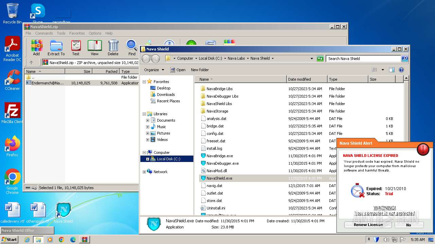Image resolution: width=435 pixels, height=244 pixels.
Task: Click the Search Nava Shield field
Action: 363,58
